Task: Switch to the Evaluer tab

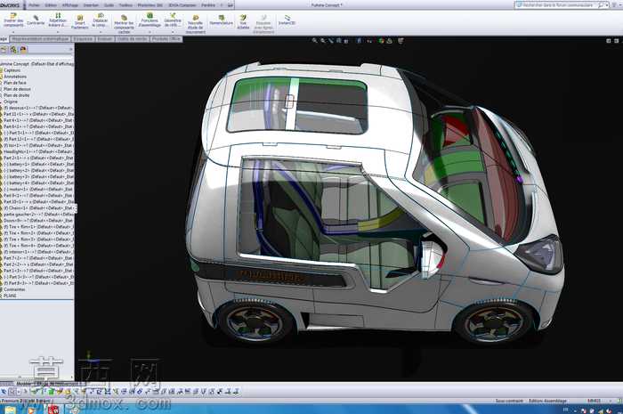Action: 105,39
